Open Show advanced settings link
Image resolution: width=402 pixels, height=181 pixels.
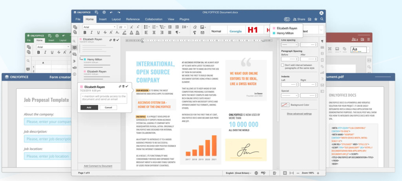[x=299, y=113]
